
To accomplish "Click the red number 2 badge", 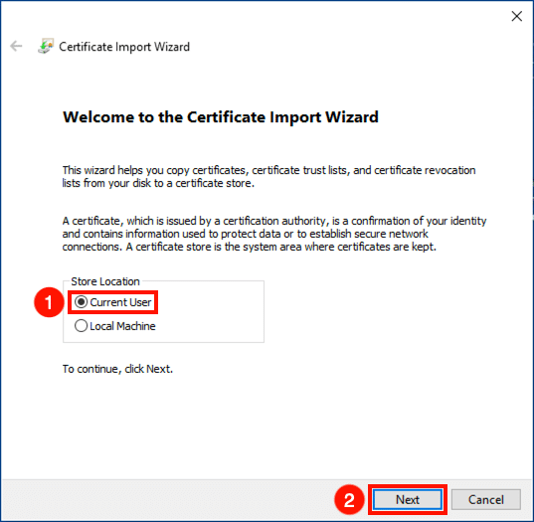I will point(349,500).
